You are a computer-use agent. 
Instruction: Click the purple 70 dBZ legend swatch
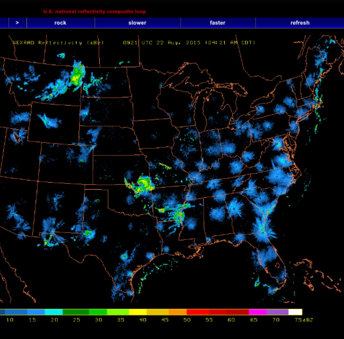pyautogui.click(x=277, y=312)
